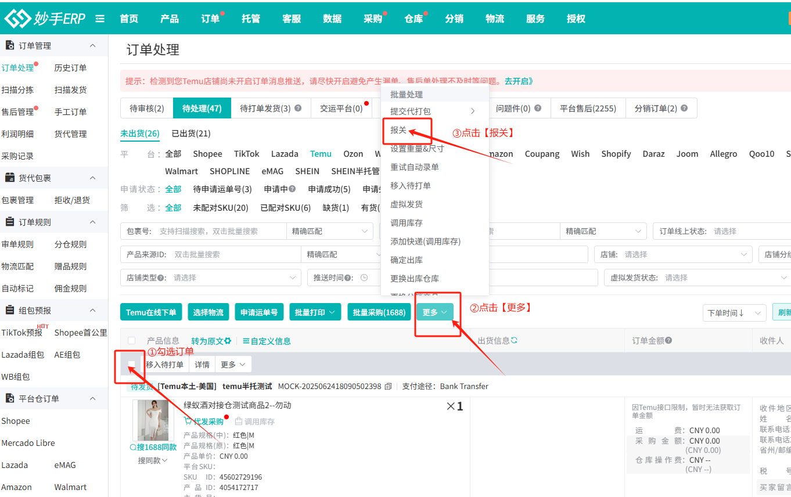Open the 下单时间 sort dropdown
This screenshot has height=497, width=791.
(x=734, y=313)
